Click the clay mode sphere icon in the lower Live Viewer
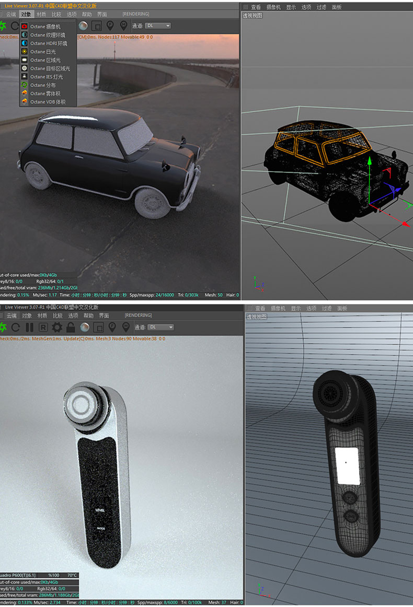 click(85, 328)
